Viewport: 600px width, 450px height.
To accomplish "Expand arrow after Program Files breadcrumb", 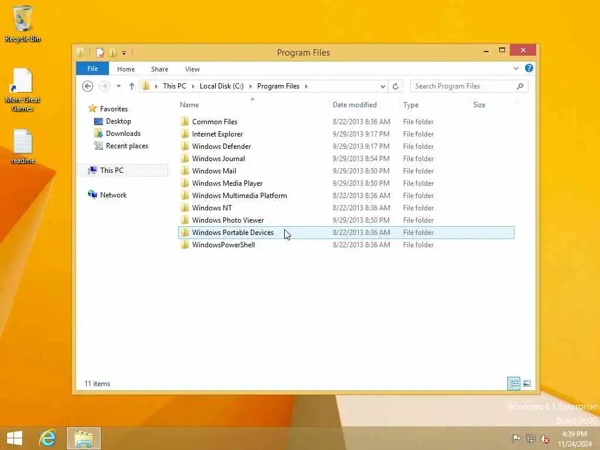I will [306, 87].
